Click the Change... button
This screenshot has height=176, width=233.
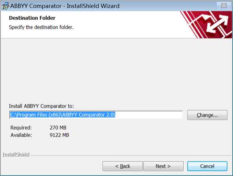207,115
